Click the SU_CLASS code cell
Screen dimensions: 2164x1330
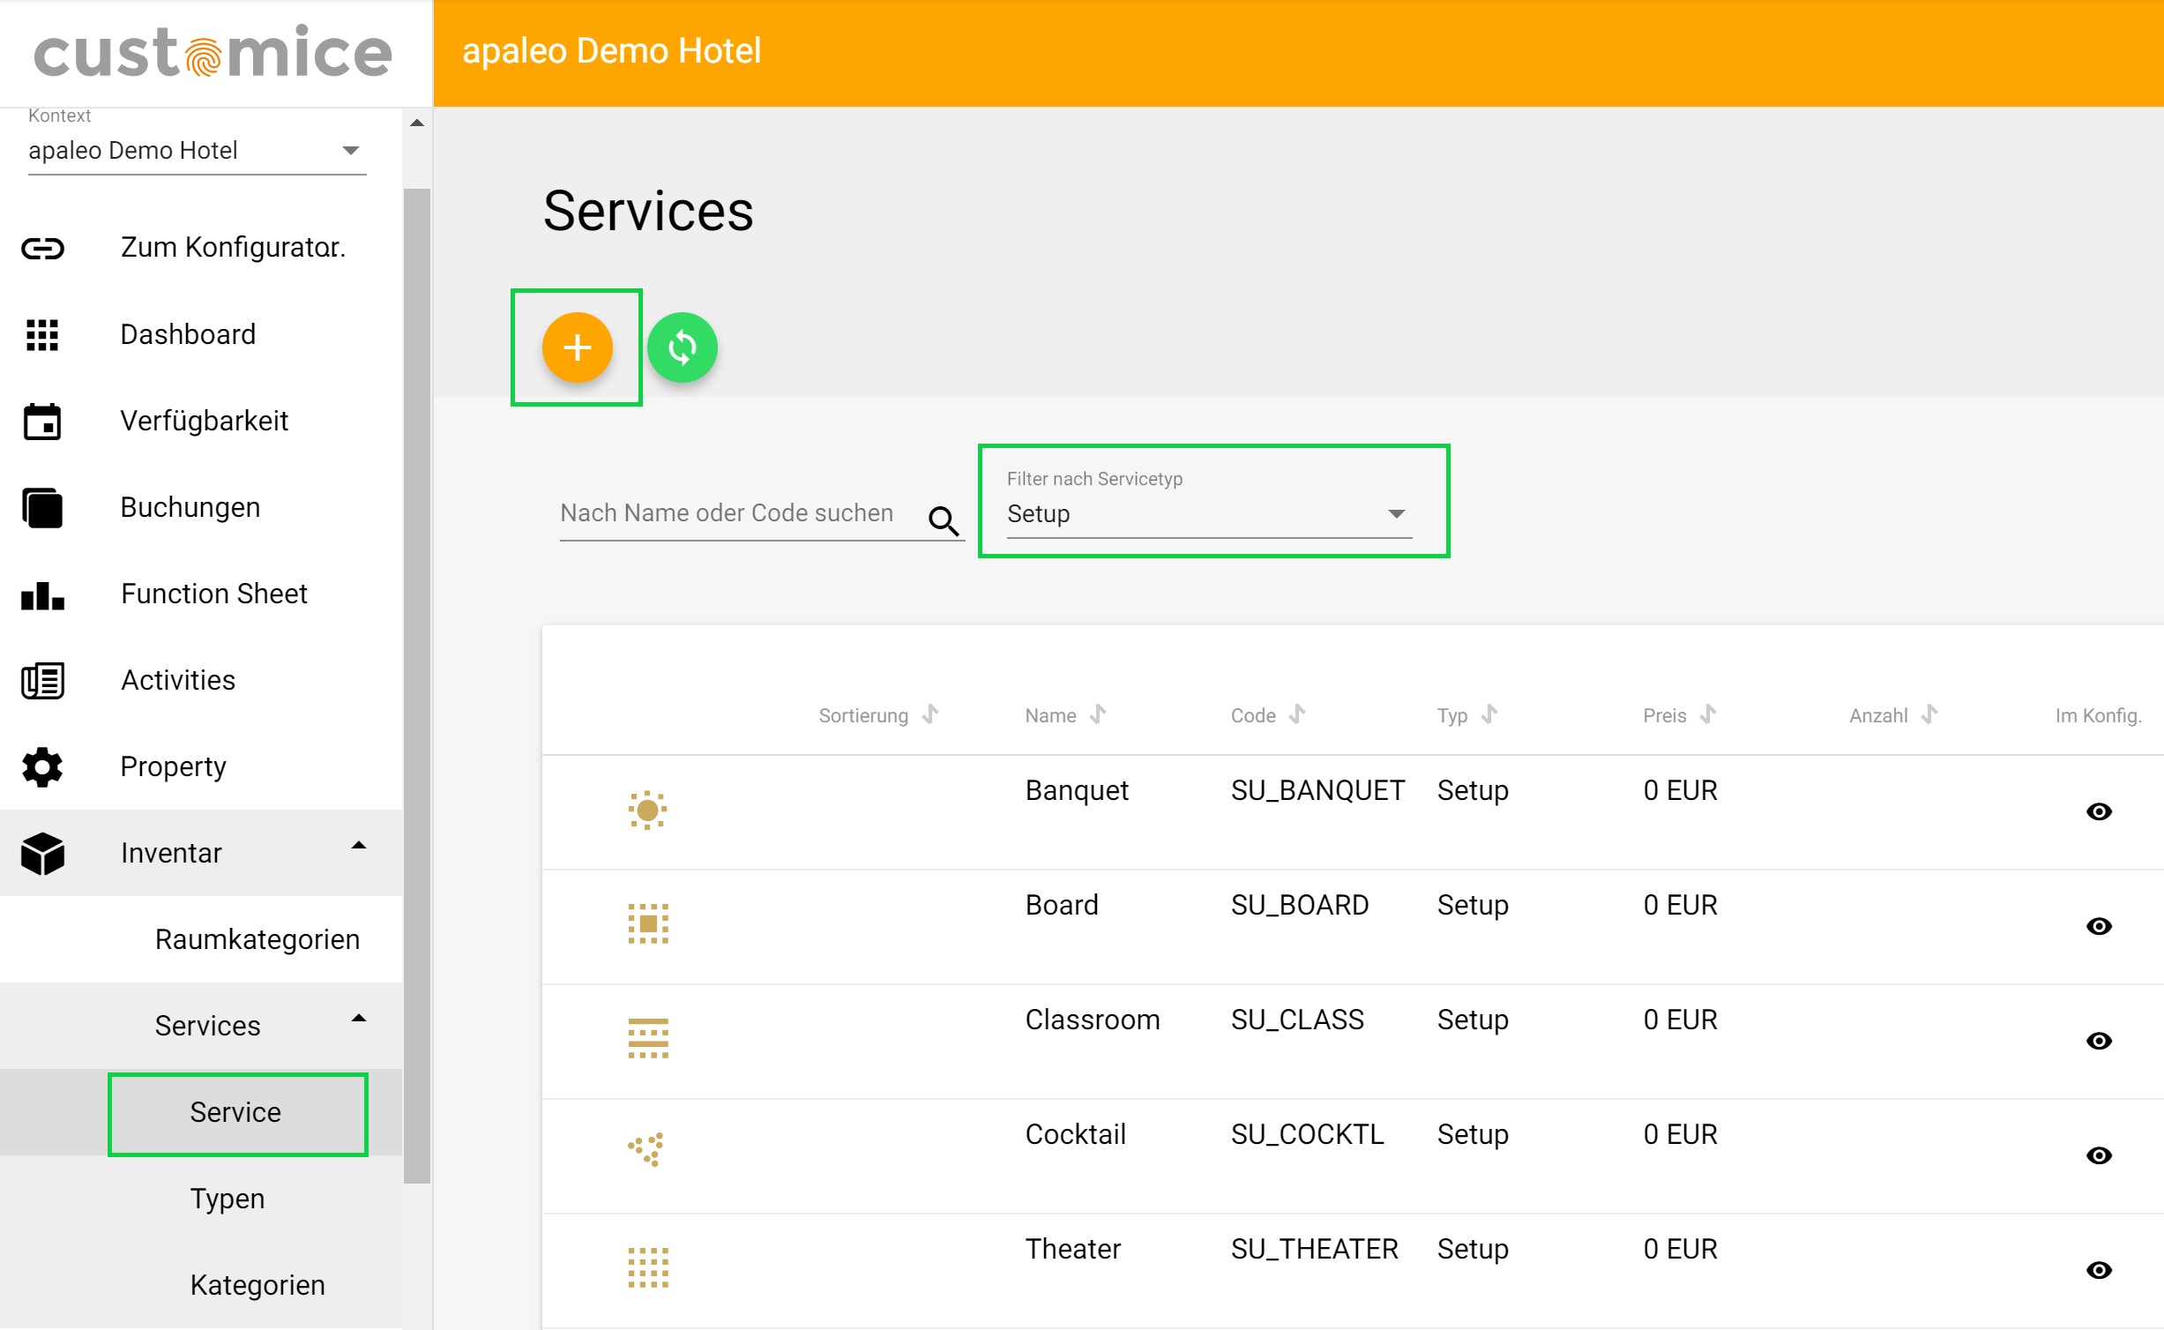pyautogui.click(x=1297, y=1020)
